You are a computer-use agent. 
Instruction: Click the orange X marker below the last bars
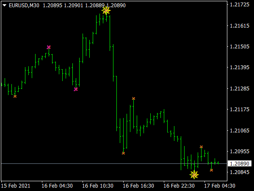(211, 170)
